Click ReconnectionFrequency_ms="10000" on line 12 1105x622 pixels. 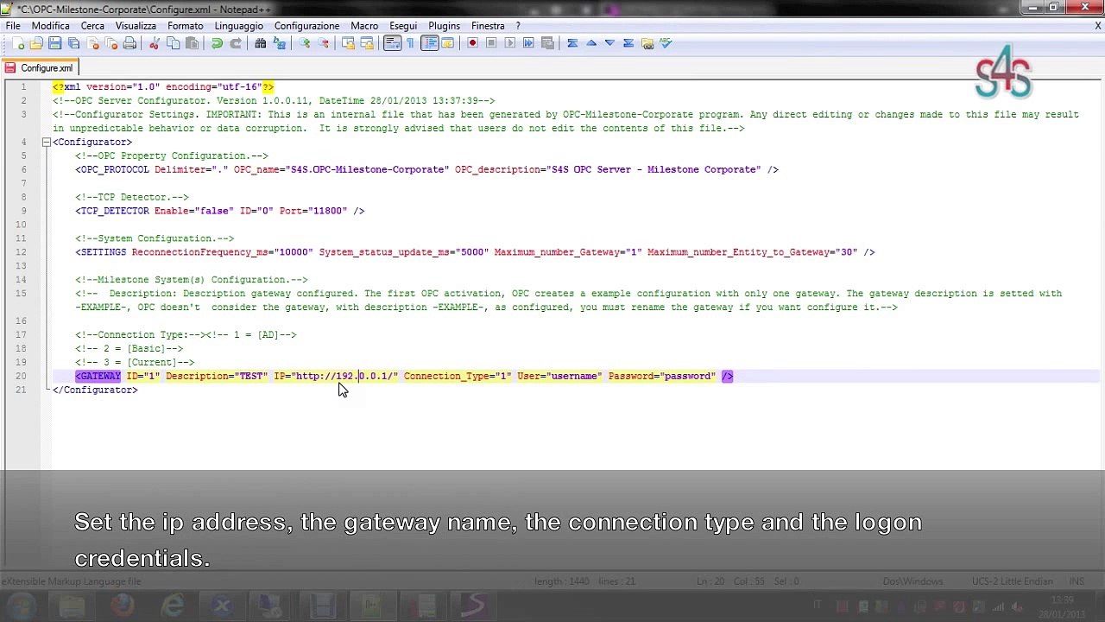tap(223, 252)
